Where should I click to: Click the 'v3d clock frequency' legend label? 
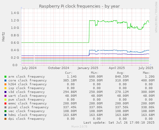click(x=27, y=92)
